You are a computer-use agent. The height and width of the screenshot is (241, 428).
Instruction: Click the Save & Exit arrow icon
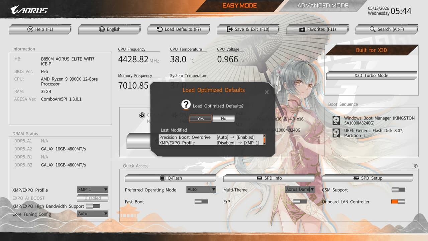[x=230, y=29]
